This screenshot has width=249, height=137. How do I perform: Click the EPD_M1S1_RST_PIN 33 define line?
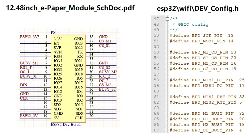tap(207, 97)
